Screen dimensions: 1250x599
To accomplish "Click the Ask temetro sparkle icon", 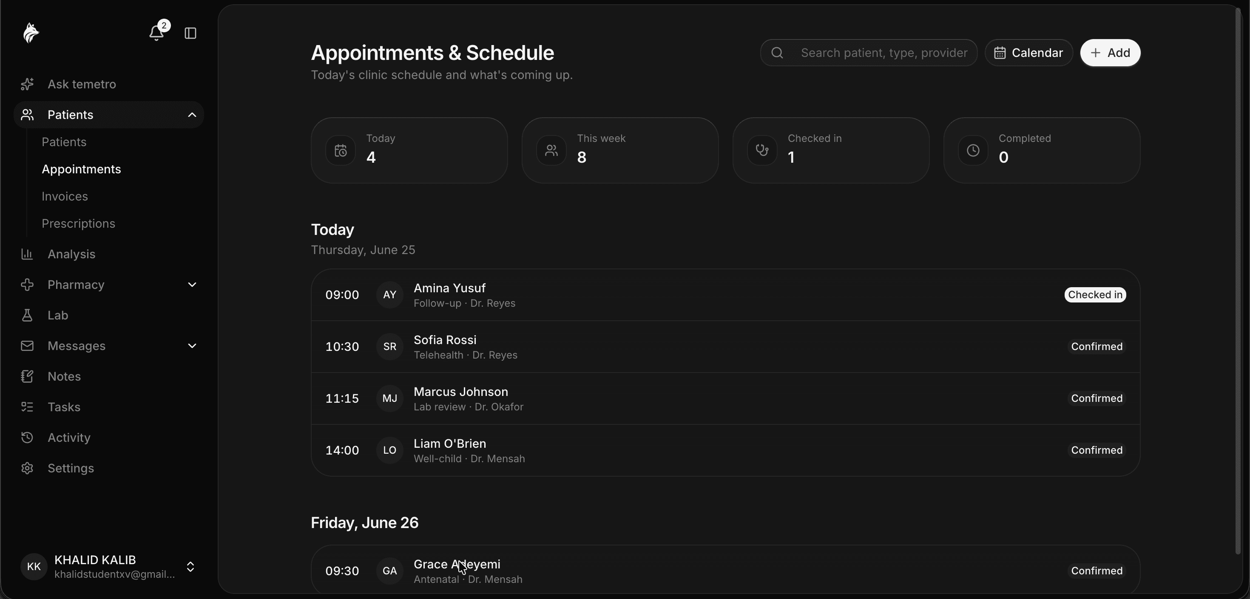I will [x=27, y=84].
